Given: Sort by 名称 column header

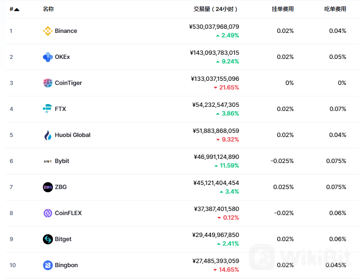Looking at the screenshot, I should (x=48, y=9).
